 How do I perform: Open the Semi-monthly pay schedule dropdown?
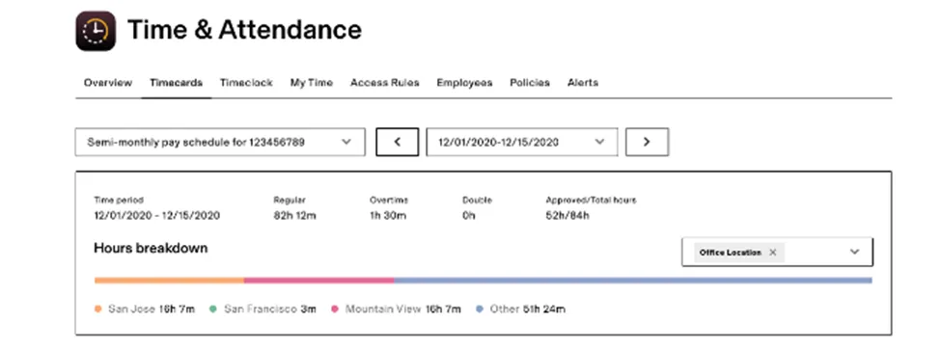[x=220, y=142]
